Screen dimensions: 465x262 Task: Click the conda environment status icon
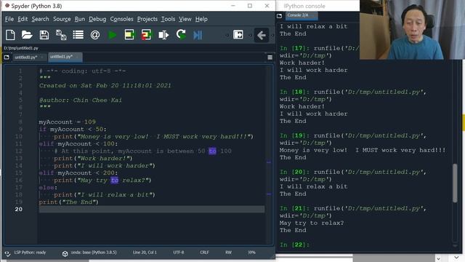[65, 253]
